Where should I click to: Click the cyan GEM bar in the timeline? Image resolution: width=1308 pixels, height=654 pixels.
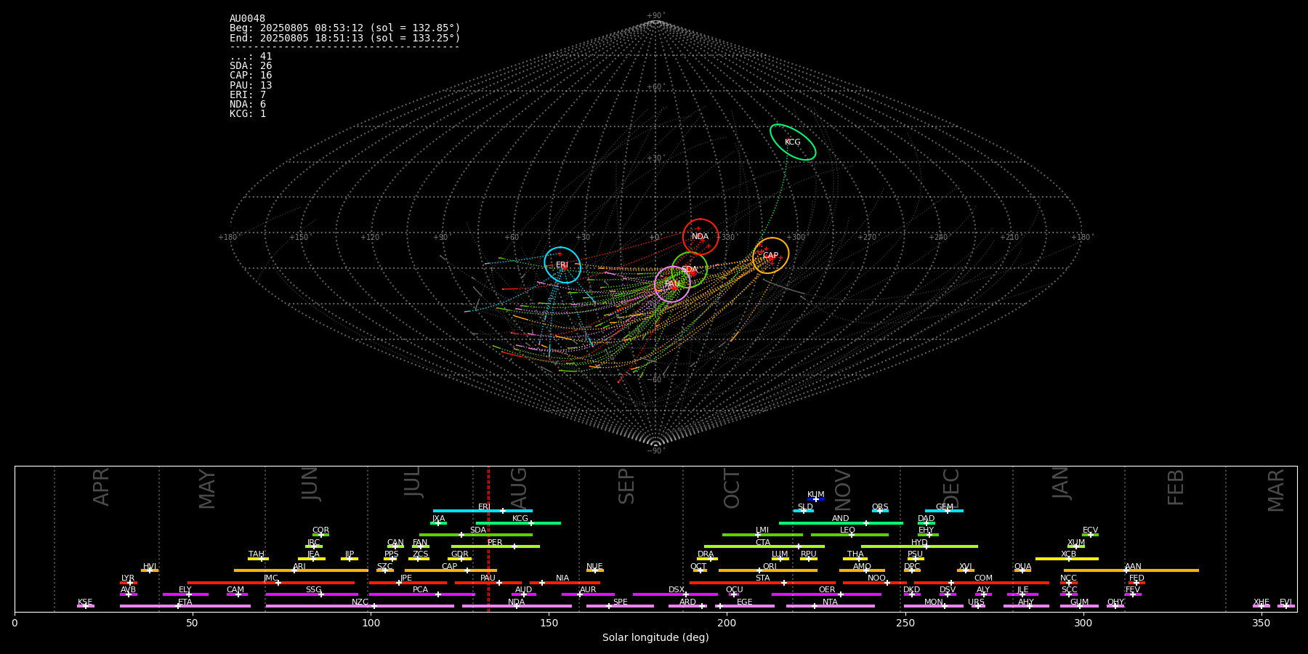click(944, 511)
